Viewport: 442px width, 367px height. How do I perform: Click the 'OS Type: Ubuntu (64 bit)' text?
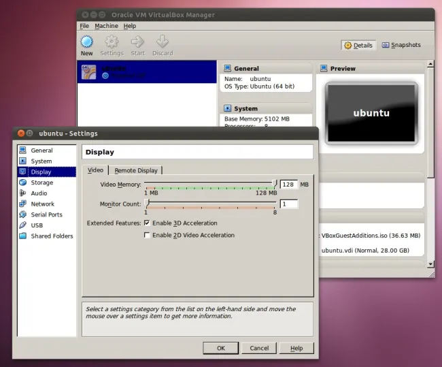coord(259,86)
